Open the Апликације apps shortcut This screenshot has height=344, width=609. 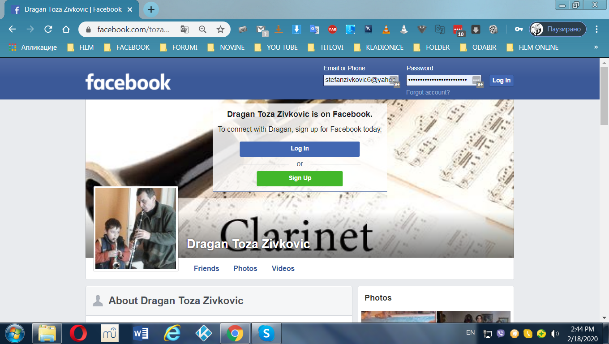[x=33, y=47]
